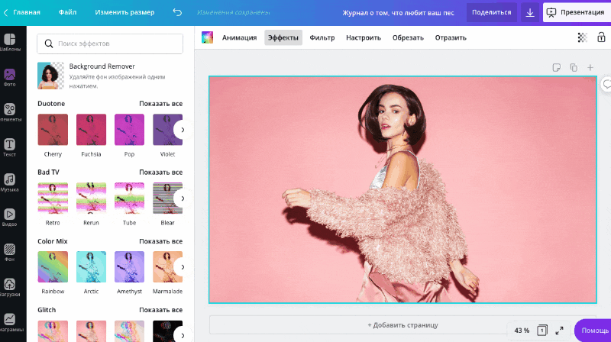Open the Настроить tab

click(x=364, y=37)
